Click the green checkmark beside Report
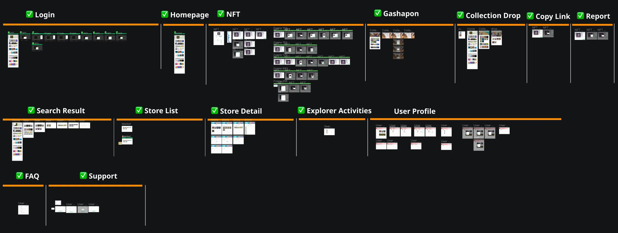 581,16
